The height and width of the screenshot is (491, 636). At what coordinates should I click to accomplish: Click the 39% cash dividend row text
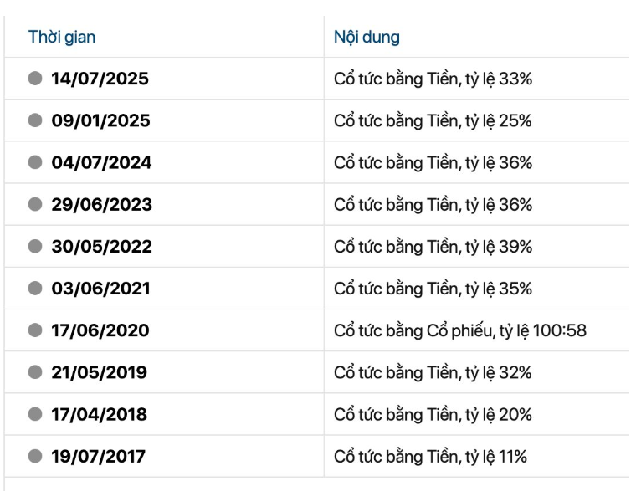point(433,247)
